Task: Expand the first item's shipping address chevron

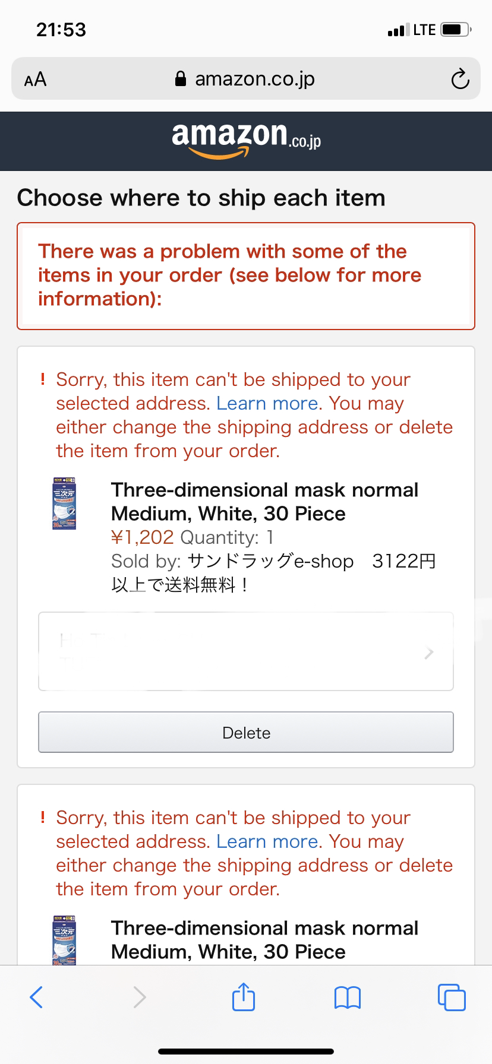Action: 429,653
